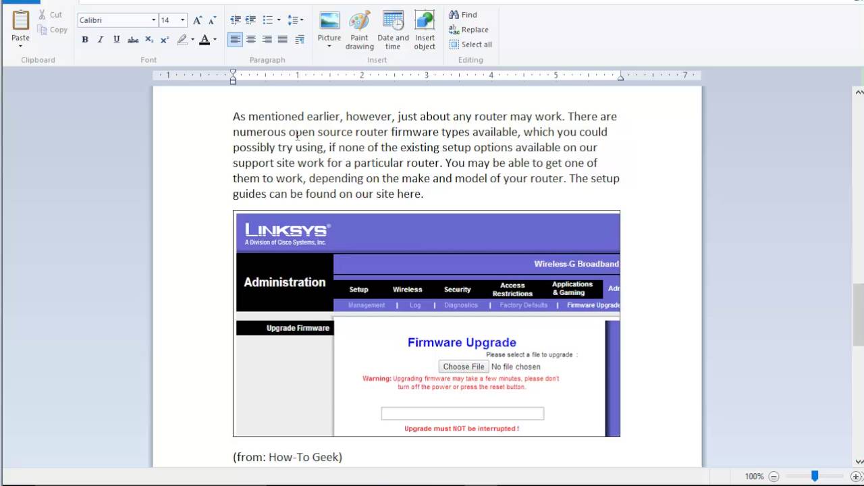
Task: Open the Paste options dropdown arrow
Action: [20, 46]
